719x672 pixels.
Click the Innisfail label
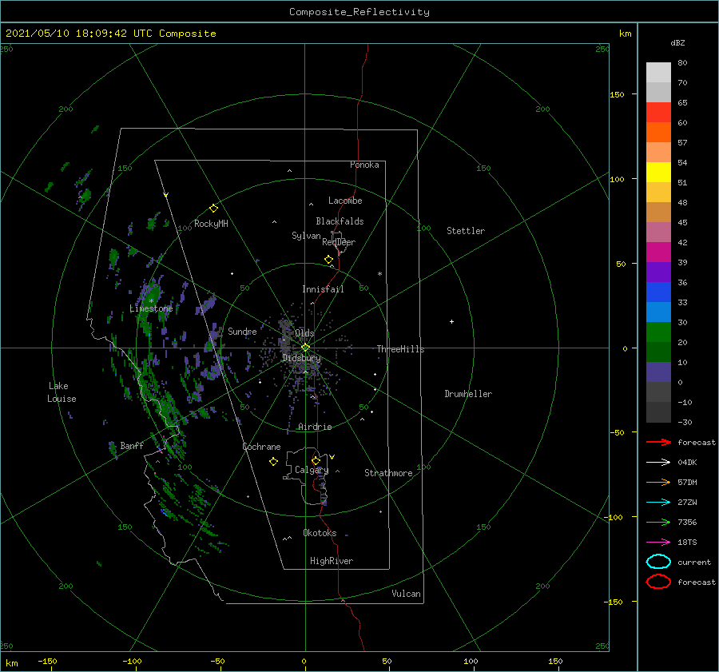point(323,289)
